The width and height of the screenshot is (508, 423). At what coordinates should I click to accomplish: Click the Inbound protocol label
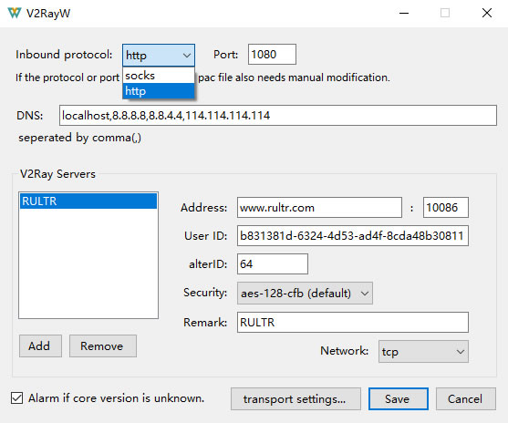(64, 55)
